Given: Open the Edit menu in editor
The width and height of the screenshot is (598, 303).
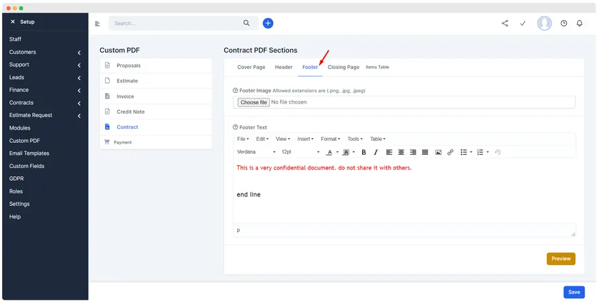Looking at the screenshot, I should point(262,139).
